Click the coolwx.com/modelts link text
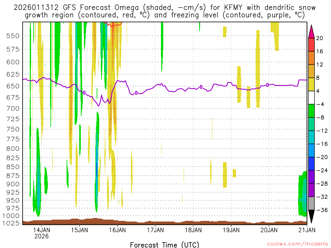This screenshot has width=331, height=248. point(297,244)
